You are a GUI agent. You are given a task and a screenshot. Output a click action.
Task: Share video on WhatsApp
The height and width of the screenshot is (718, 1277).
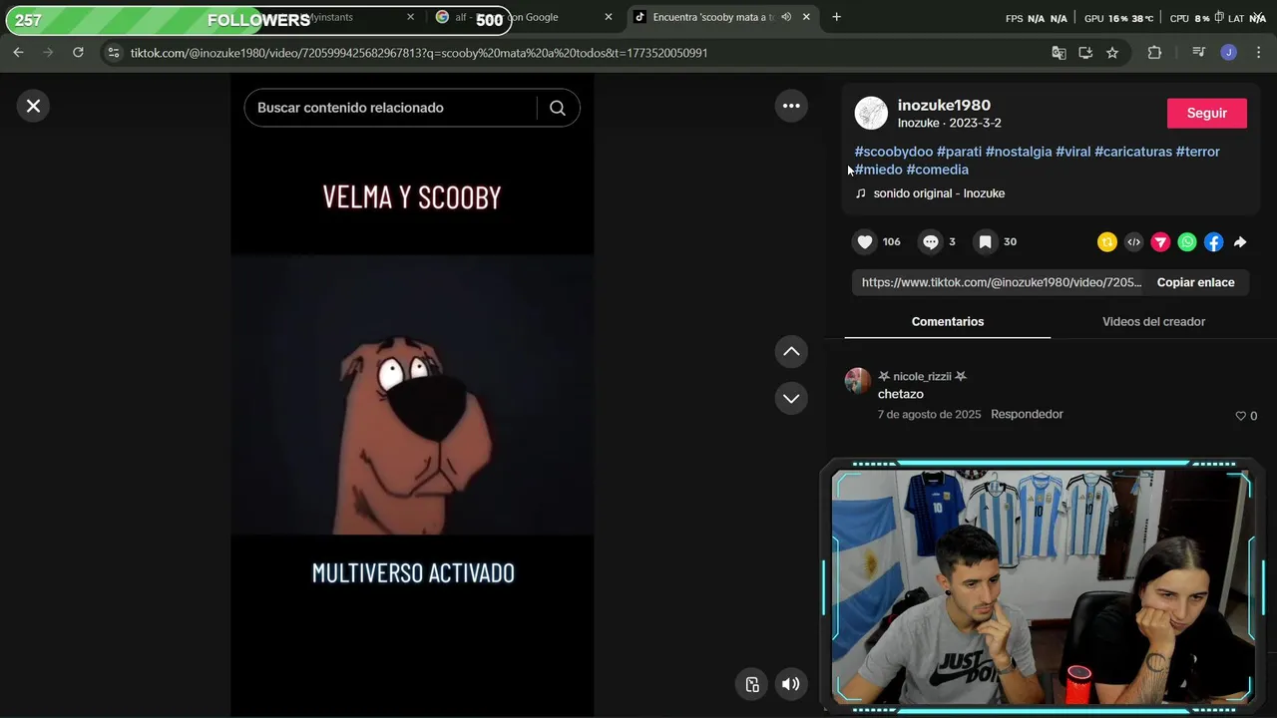[x=1187, y=241]
